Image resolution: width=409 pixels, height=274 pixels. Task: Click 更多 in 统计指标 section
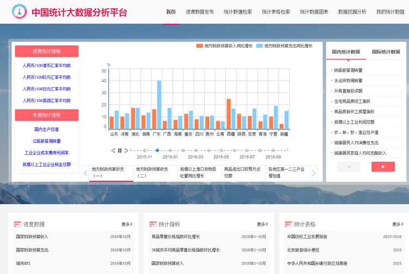(263, 224)
